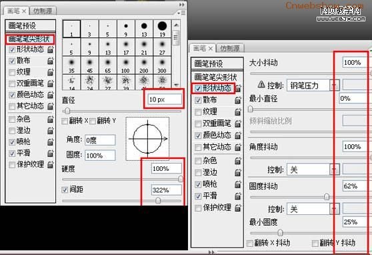Viewport: 372px width, 255px height.
Task: Open 控制 dropdown under 圆度抖动
Action: click(x=334, y=209)
